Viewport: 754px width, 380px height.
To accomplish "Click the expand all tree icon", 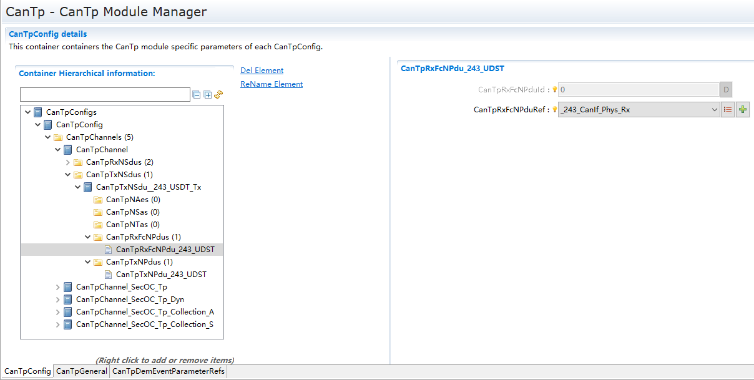I will point(208,95).
